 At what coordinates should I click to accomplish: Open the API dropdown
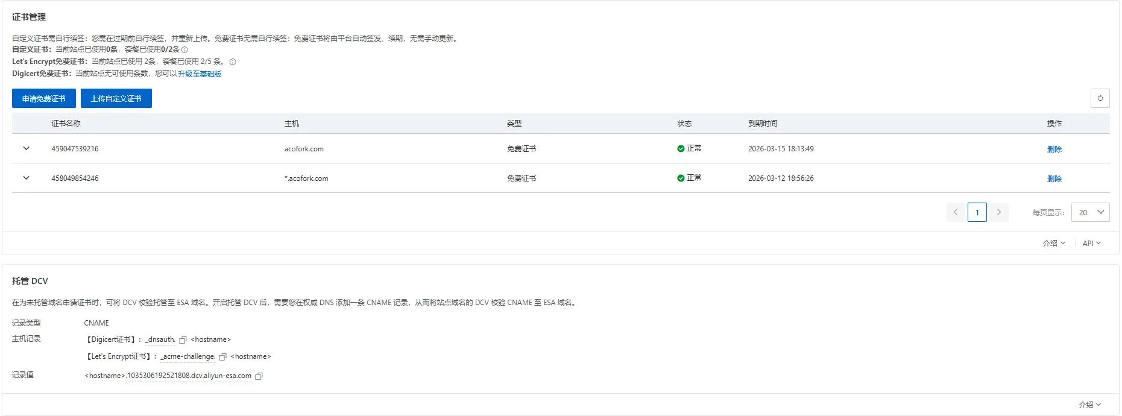[1091, 243]
